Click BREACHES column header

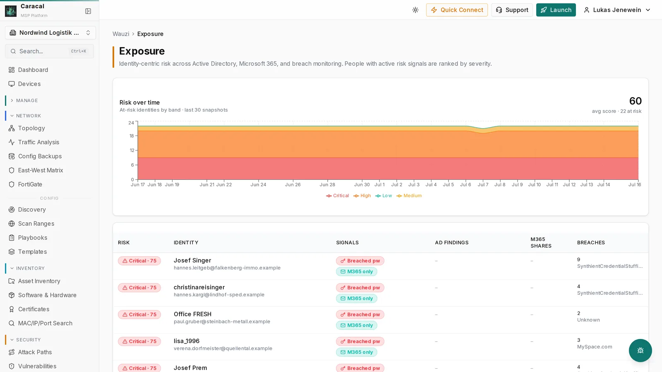coord(591,243)
